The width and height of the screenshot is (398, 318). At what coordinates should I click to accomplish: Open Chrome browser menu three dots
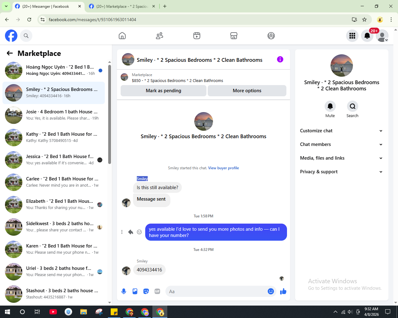click(391, 20)
